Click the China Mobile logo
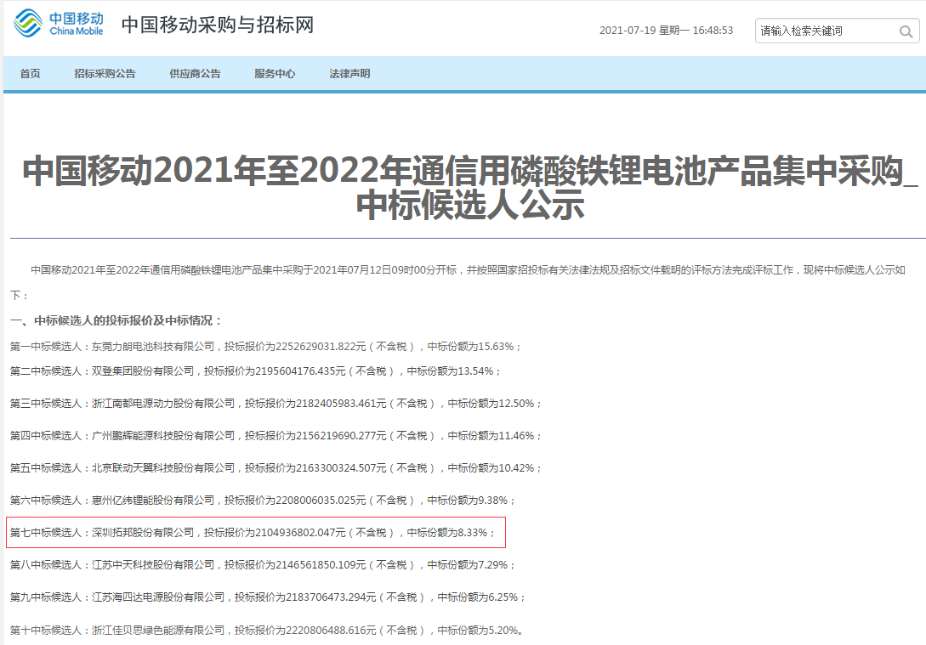 (x=59, y=25)
